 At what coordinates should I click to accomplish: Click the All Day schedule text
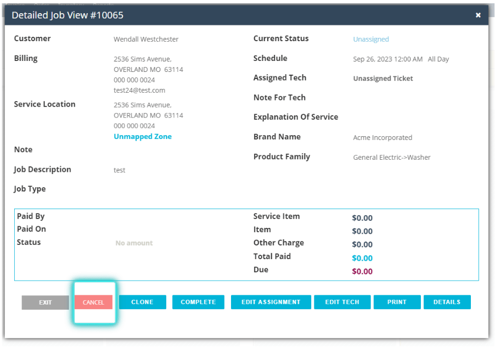[438, 59]
